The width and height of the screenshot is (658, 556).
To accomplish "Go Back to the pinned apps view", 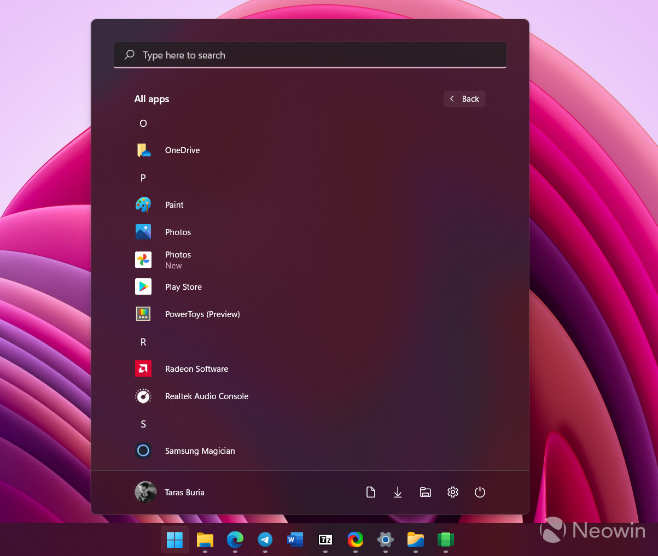I will coord(464,98).
